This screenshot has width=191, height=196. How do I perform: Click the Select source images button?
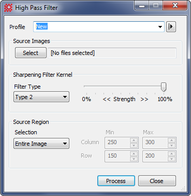pos(31,53)
